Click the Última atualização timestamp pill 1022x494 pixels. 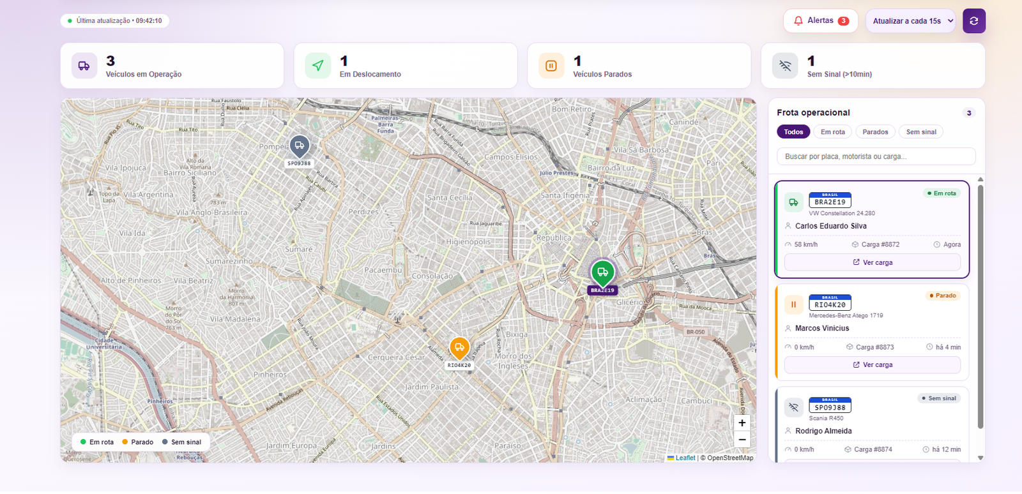point(115,21)
